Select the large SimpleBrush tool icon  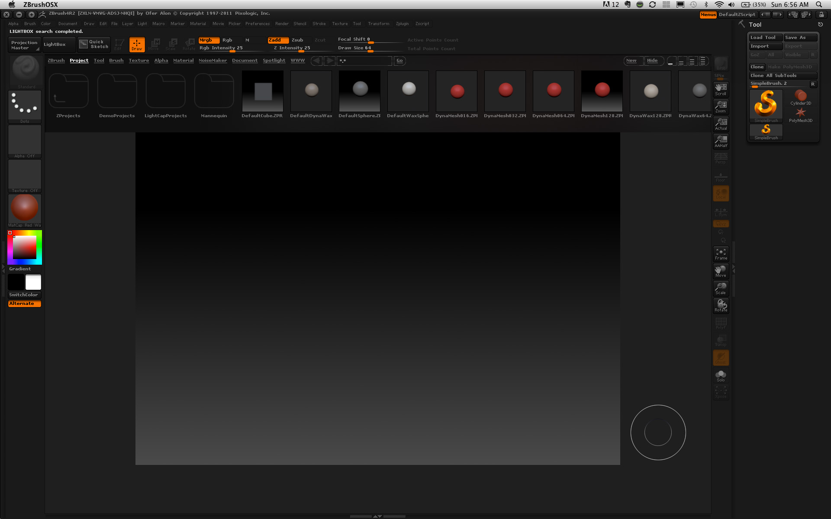[766, 106]
